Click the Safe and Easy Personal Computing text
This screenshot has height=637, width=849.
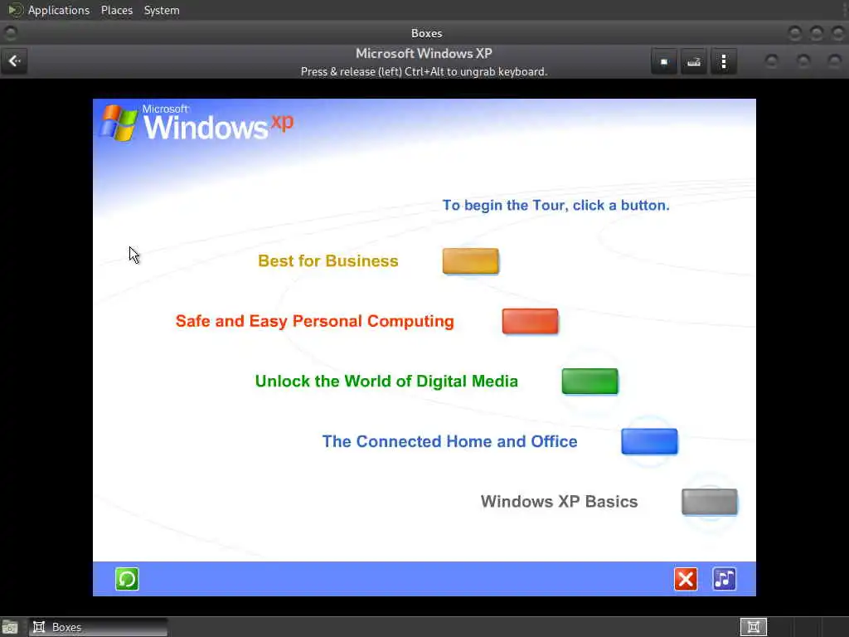pyautogui.click(x=314, y=321)
